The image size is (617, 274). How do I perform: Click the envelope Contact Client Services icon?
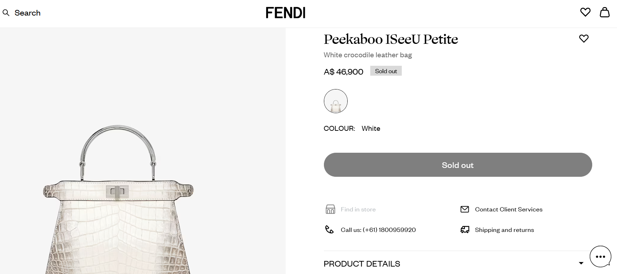[x=464, y=209]
